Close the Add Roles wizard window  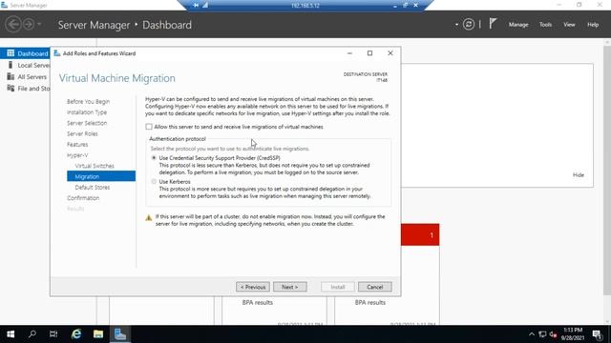[x=390, y=53]
